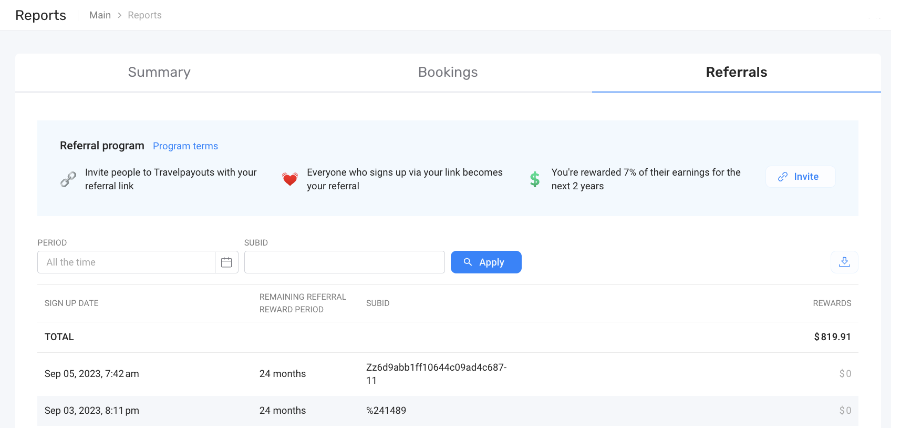Image resolution: width=911 pixels, height=428 pixels.
Task: Click the Reports page title
Action: tap(41, 15)
